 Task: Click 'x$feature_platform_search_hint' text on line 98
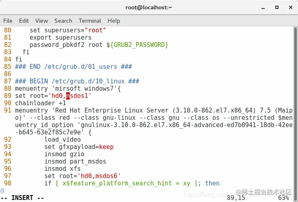tap(117, 183)
